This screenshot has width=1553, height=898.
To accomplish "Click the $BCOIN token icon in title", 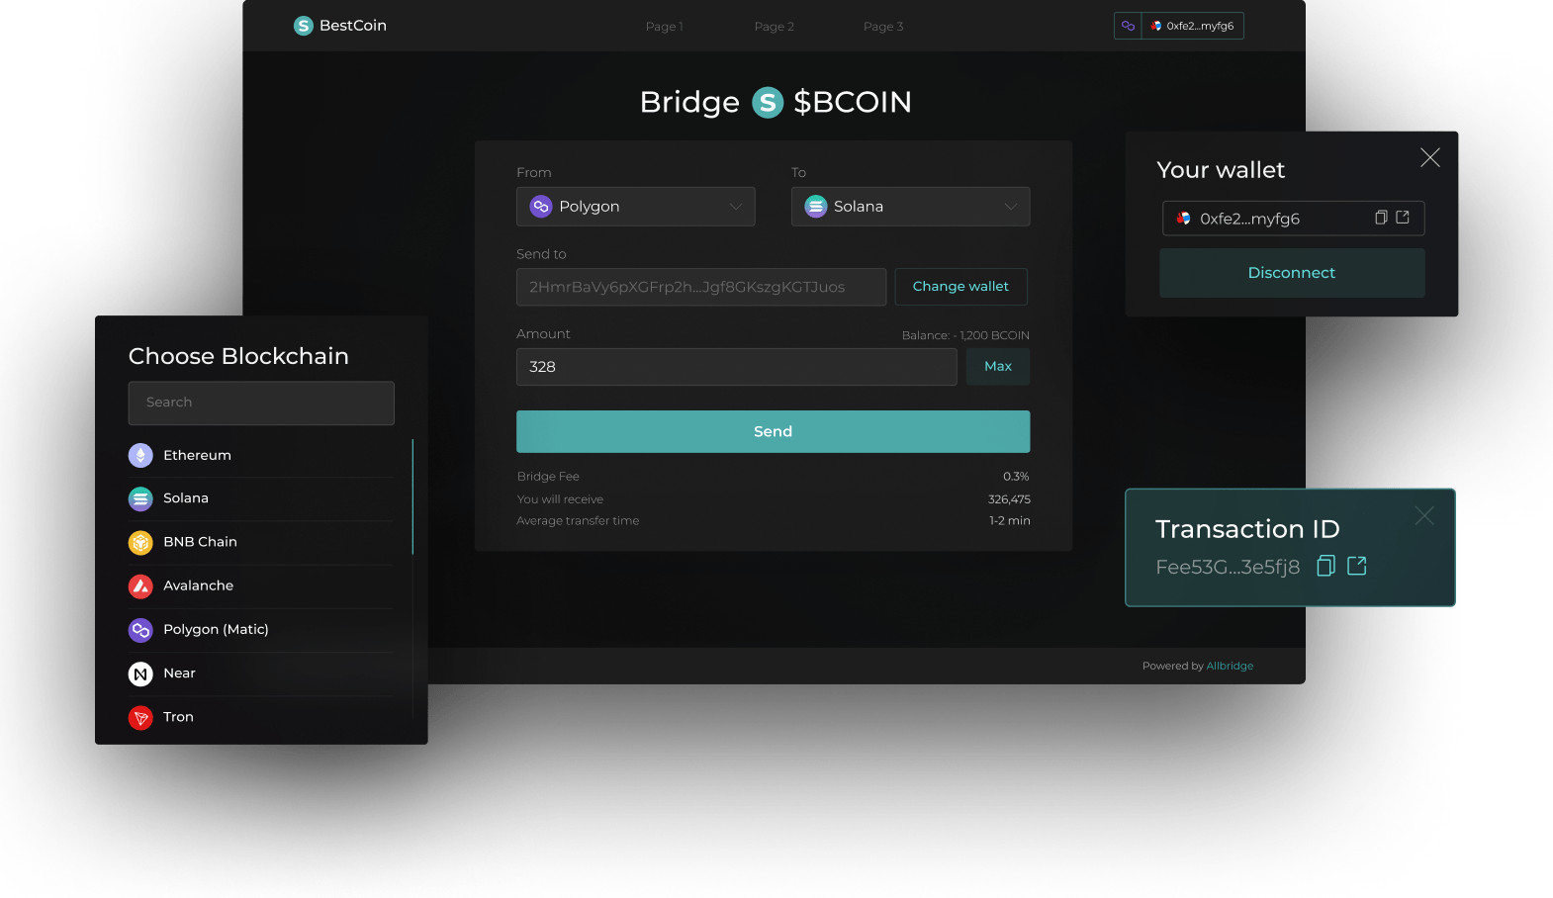I will coord(768,102).
